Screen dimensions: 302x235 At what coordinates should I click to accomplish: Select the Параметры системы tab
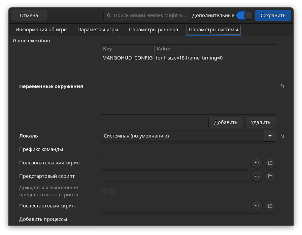tap(213, 30)
